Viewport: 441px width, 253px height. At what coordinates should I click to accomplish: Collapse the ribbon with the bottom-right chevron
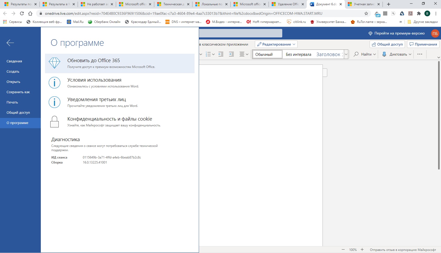click(438, 57)
